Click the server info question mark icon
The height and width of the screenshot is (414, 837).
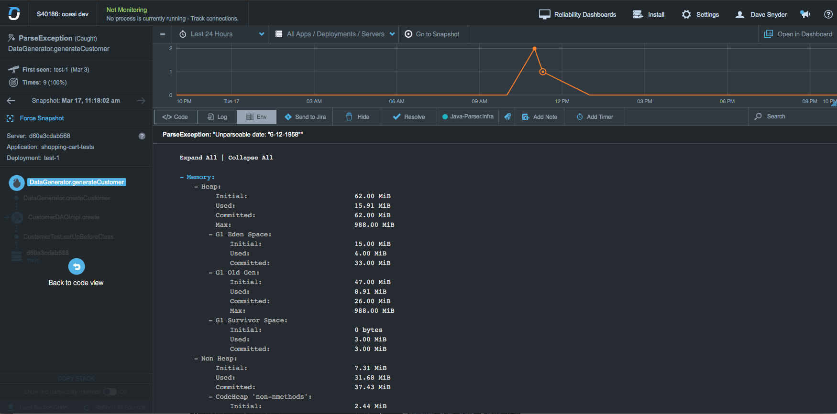142,136
